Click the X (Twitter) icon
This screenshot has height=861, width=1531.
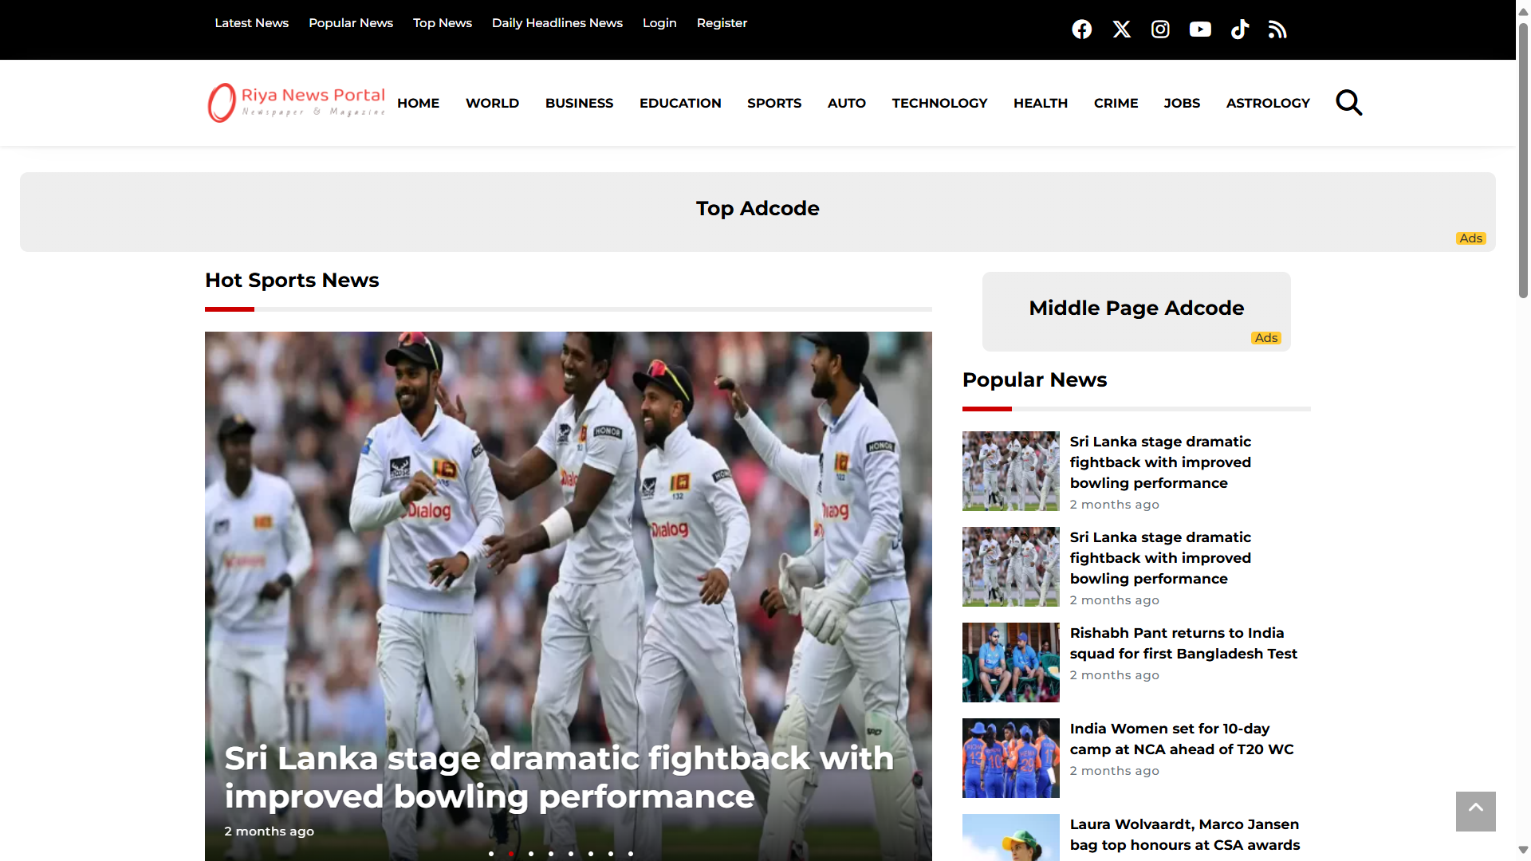pyautogui.click(x=1121, y=29)
